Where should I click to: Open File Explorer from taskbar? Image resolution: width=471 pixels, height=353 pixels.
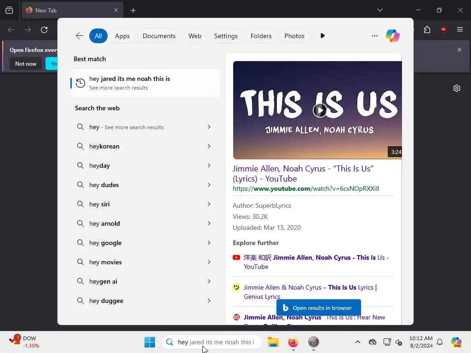pyautogui.click(x=273, y=342)
